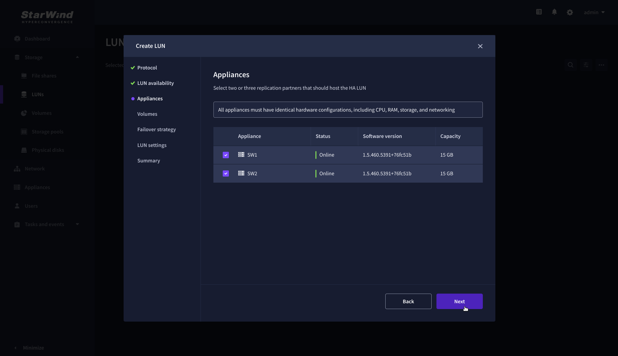Select the LUN settings wizard step
Screen dimensions: 618x356
coord(152,145)
